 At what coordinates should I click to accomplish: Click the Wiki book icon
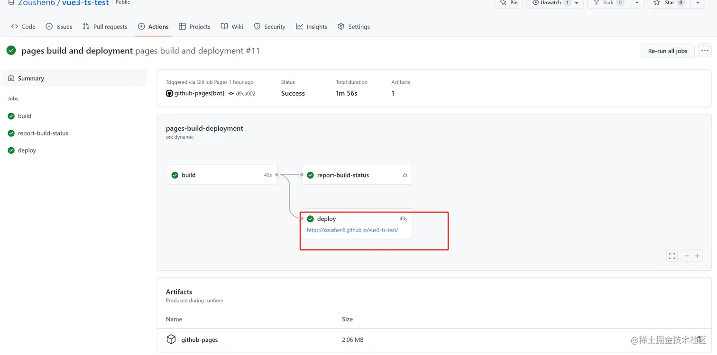pos(224,27)
